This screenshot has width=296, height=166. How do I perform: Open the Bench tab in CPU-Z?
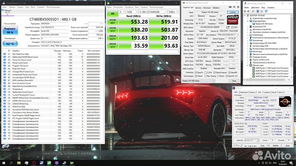pyautogui.click(x=274, y=92)
